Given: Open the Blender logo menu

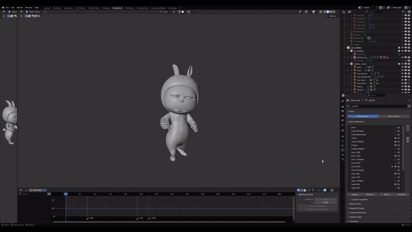Looking at the screenshot, I should coord(3,8).
